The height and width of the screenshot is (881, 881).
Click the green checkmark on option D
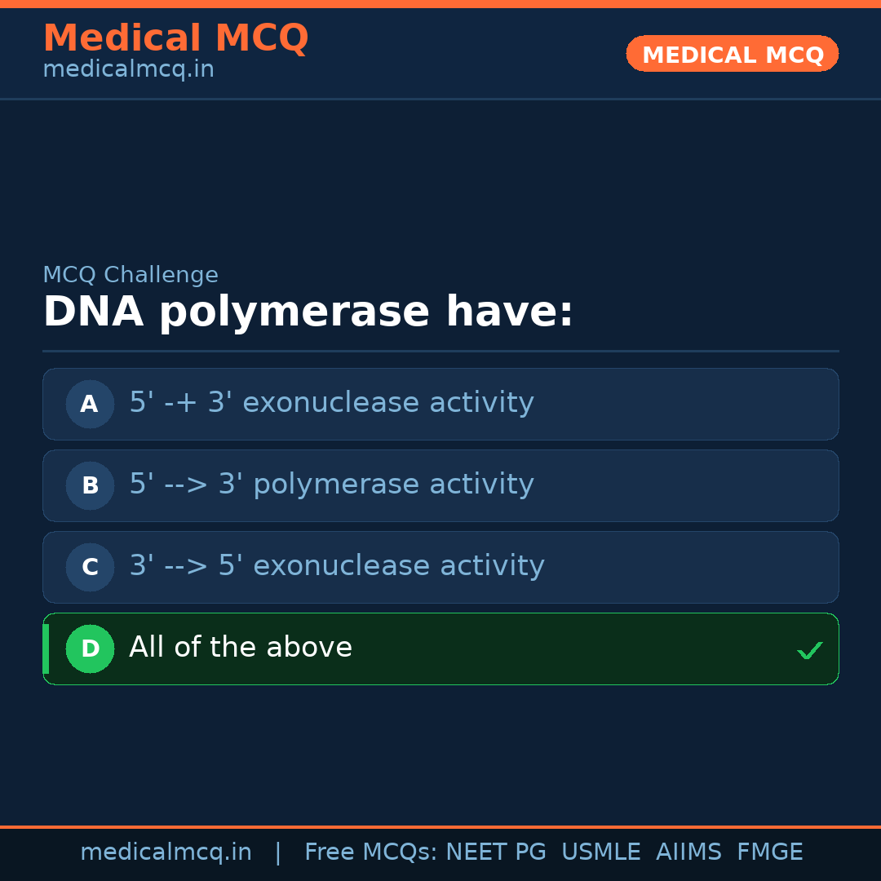(809, 650)
